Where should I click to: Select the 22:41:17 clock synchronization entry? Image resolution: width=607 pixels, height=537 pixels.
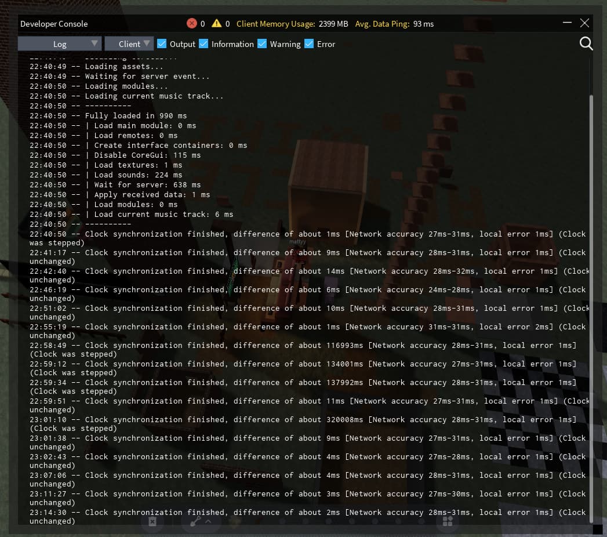[308, 257]
